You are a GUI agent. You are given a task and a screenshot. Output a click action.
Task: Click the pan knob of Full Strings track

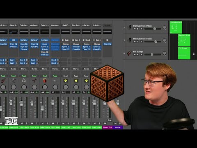click(x=165, y=53)
